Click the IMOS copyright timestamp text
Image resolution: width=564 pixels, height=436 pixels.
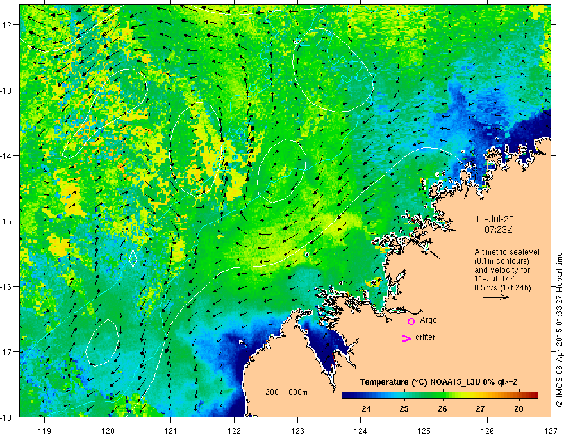pyautogui.click(x=559, y=330)
